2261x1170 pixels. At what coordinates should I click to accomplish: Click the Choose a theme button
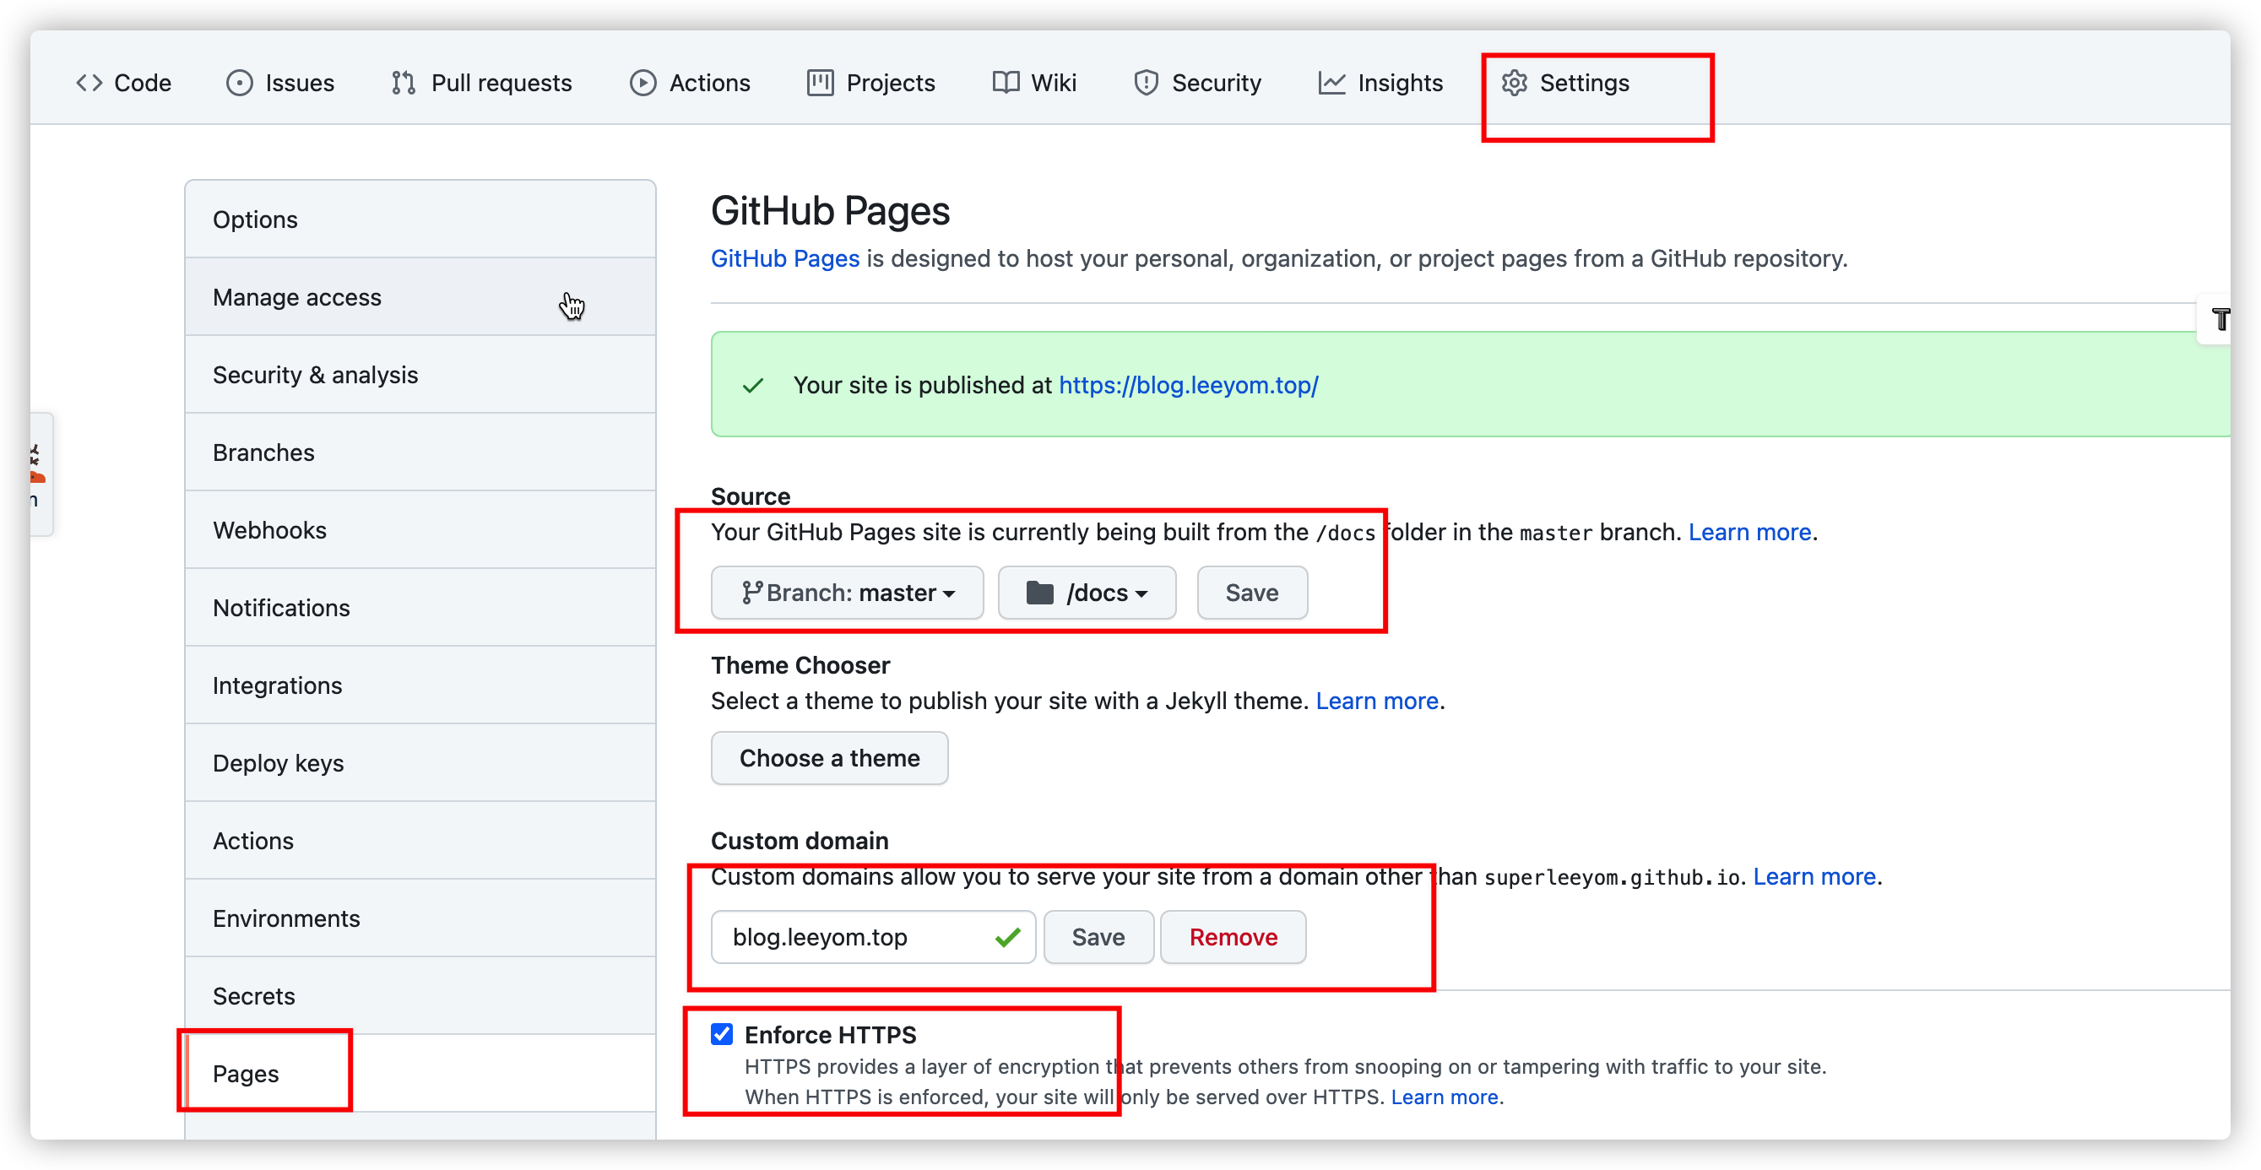click(x=829, y=757)
